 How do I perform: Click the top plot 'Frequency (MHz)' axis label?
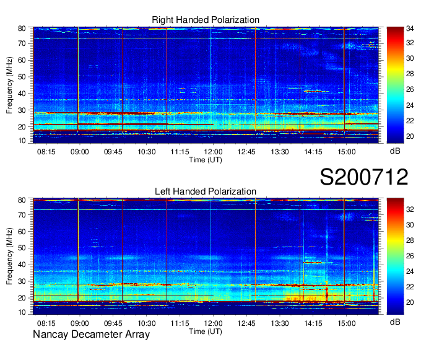point(9,85)
